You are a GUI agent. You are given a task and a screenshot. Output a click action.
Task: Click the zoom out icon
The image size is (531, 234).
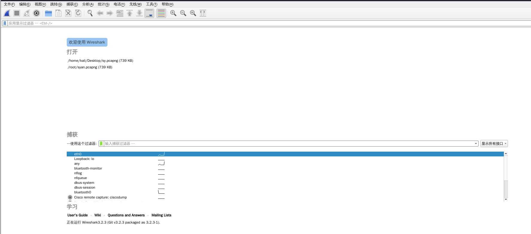(183, 13)
